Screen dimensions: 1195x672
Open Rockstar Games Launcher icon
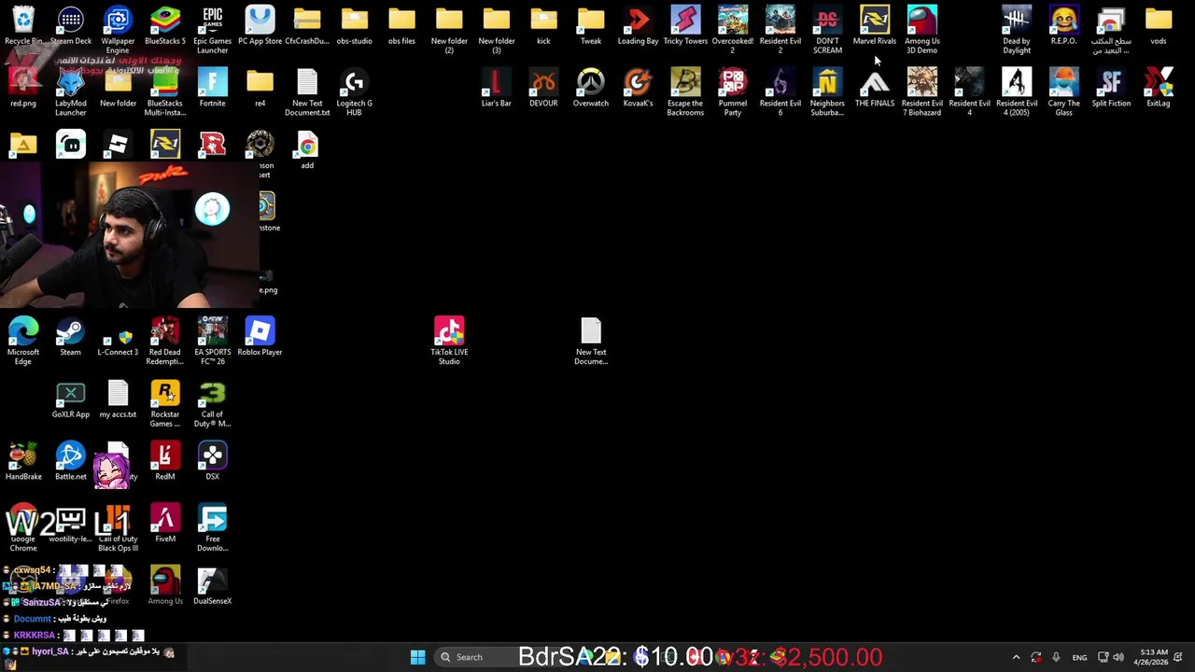tap(165, 403)
